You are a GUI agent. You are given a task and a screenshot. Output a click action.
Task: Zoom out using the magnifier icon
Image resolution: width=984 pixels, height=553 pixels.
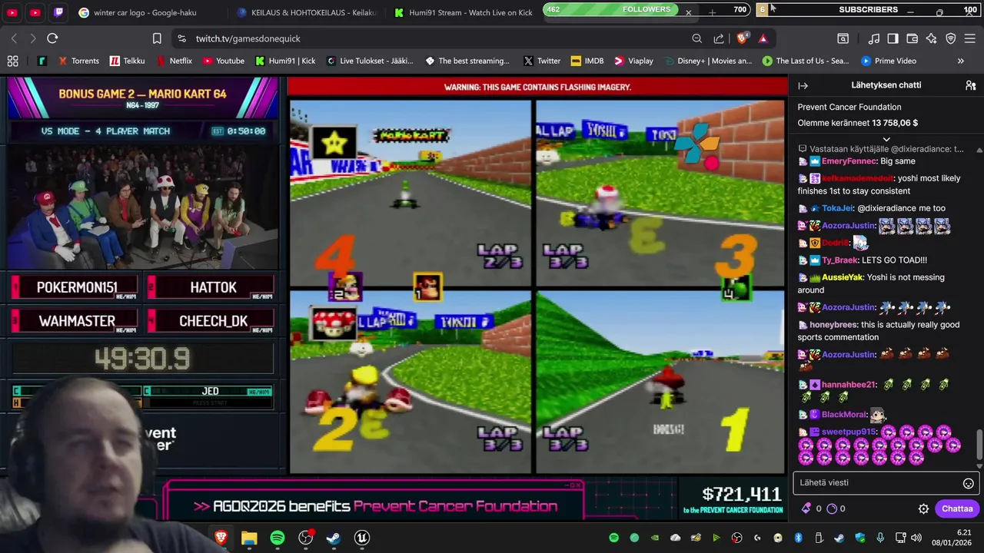click(x=696, y=38)
